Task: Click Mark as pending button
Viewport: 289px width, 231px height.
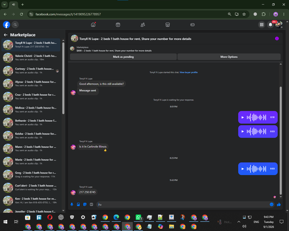Action: (x=123, y=57)
